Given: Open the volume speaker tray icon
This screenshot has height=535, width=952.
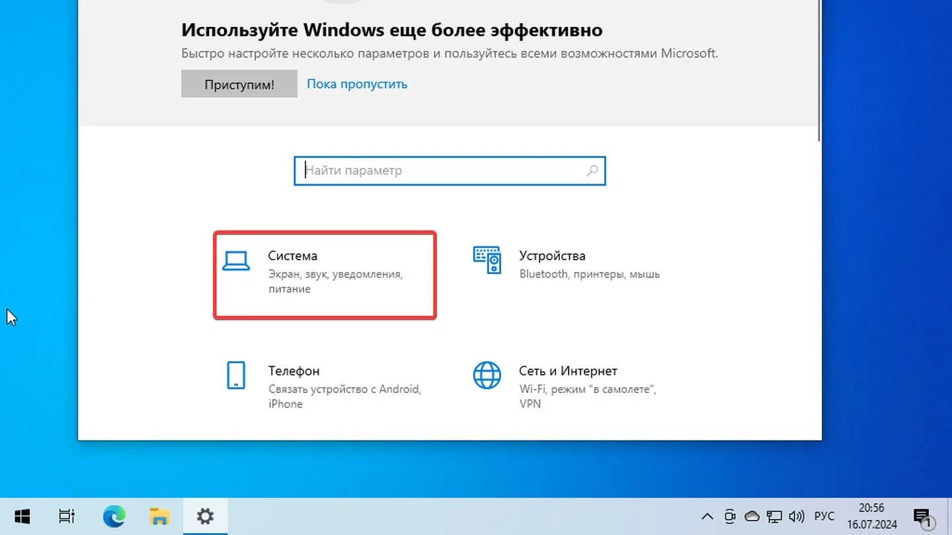Looking at the screenshot, I should click(797, 517).
